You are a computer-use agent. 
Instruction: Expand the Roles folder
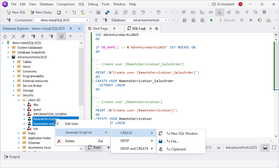tap(19, 133)
